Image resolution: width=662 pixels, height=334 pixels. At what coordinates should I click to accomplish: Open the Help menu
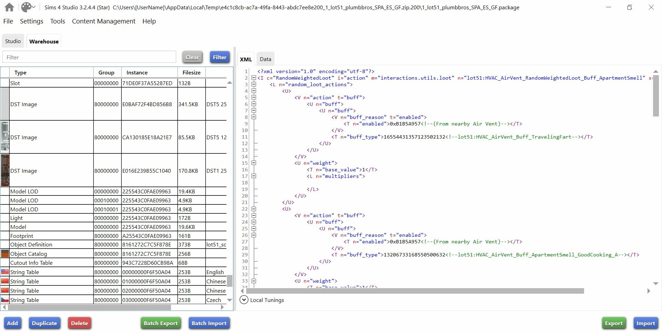(149, 21)
